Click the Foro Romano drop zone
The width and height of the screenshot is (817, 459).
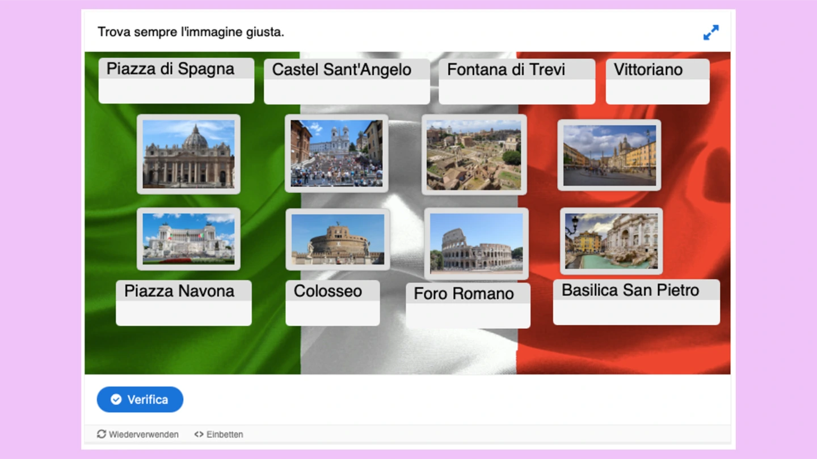pyautogui.click(x=468, y=314)
